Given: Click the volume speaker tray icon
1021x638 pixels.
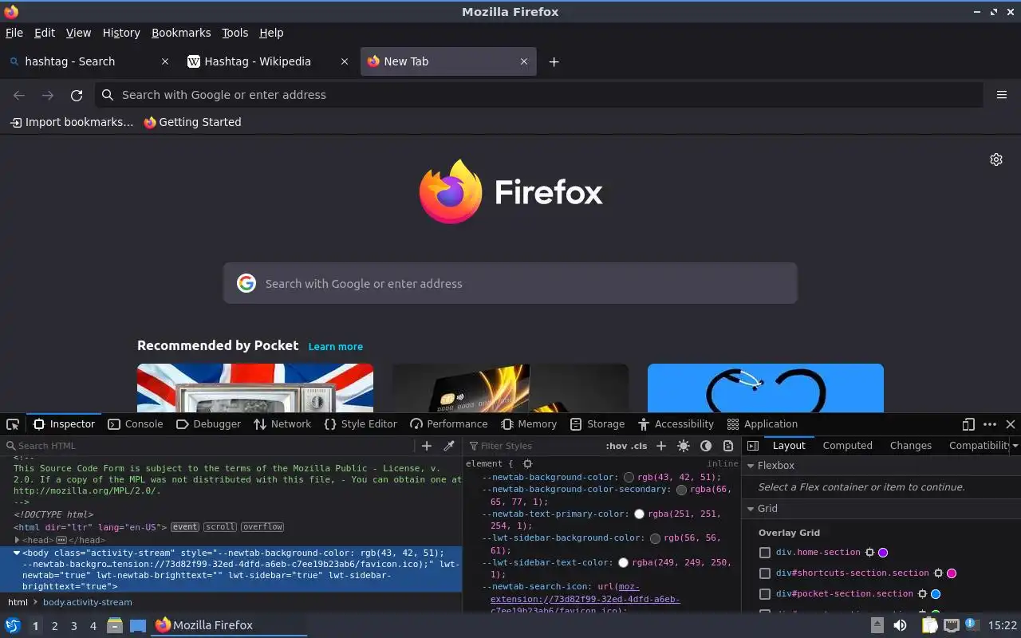Looking at the screenshot, I should (x=900, y=625).
